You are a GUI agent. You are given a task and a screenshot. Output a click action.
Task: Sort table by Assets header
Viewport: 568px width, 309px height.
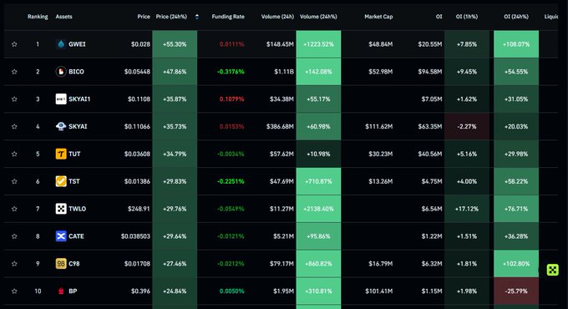pyautogui.click(x=63, y=17)
